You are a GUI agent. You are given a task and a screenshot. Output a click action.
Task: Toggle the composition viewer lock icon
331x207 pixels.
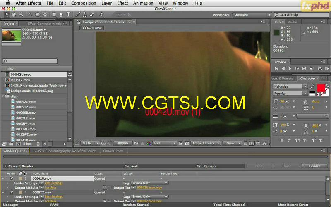coord(78,22)
